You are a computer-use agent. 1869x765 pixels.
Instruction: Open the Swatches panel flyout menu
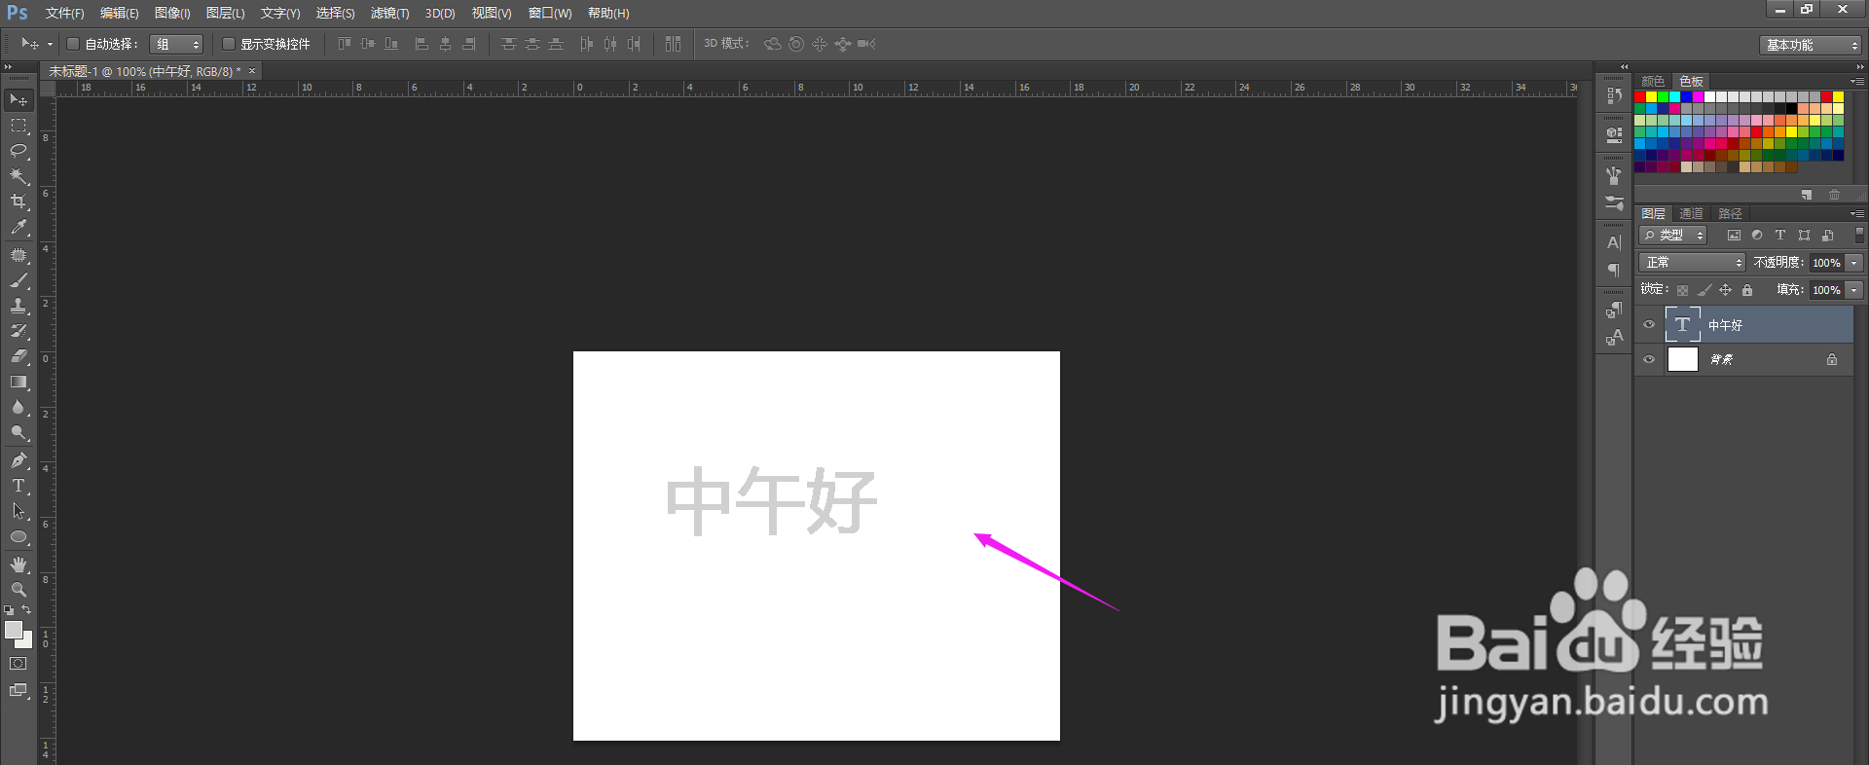[x=1857, y=81]
